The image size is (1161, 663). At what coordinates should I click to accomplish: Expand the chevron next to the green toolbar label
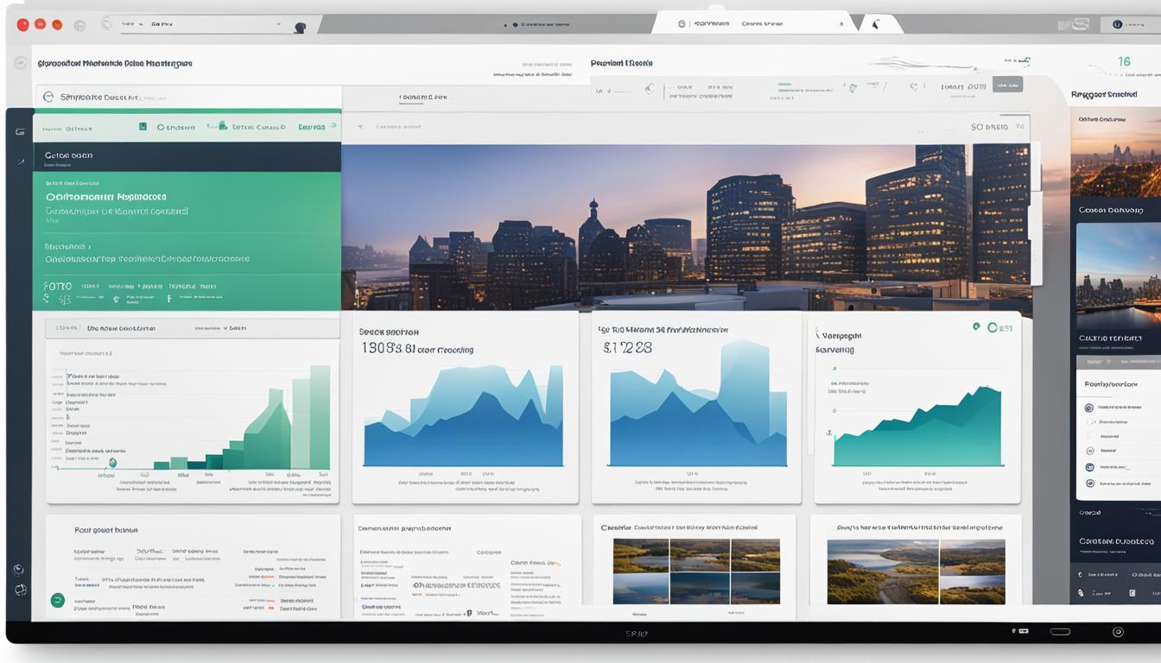(332, 127)
